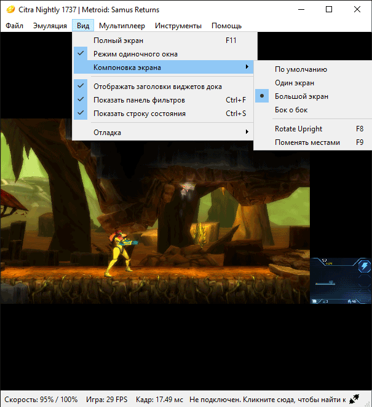Toggle Rotate Upright option
Viewport: 372px width, 407px height.
click(x=313, y=129)
